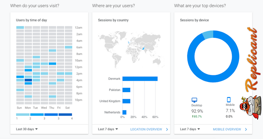Image resolution: width=263 pixels, height=139 pixels.
Task: Select the Netherlands sessions bar
Action: (124, 112)
